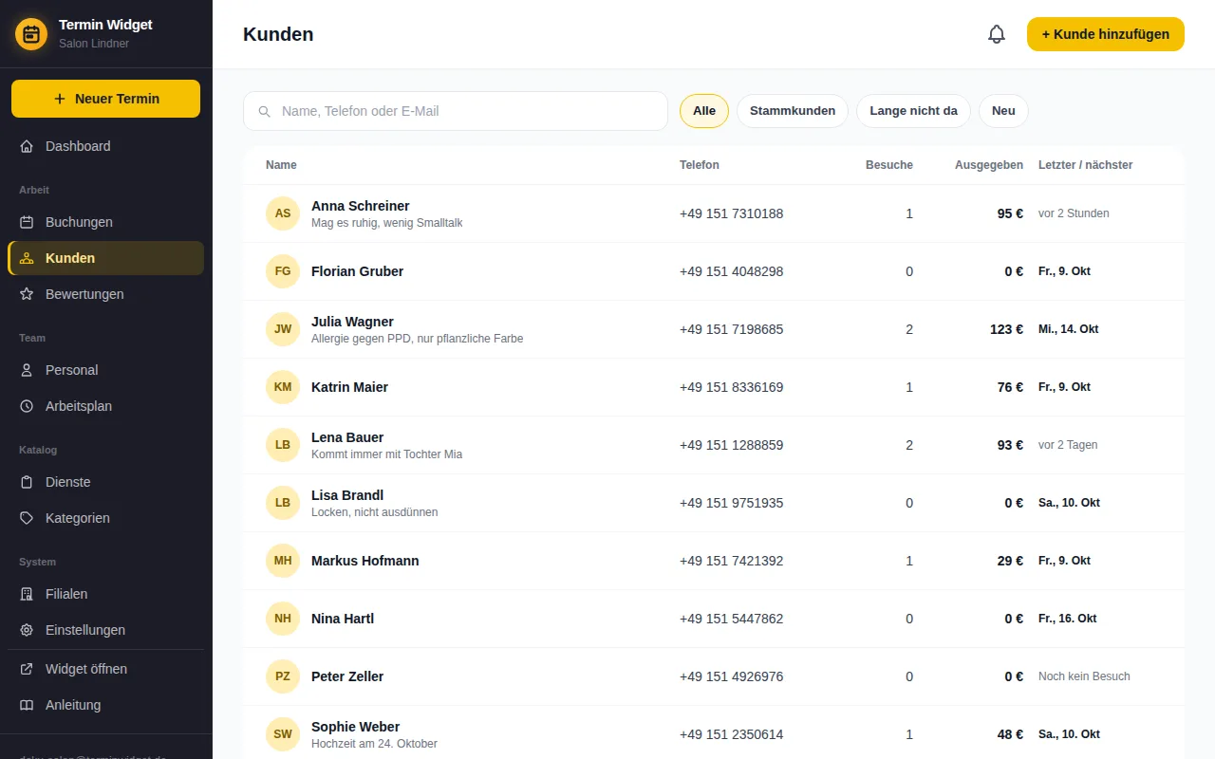Click the Dienste clipboard icon

27,482
